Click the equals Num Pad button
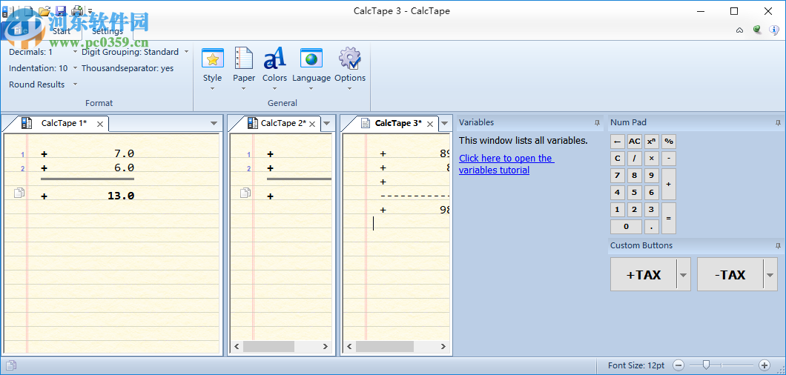 point(669,218)
